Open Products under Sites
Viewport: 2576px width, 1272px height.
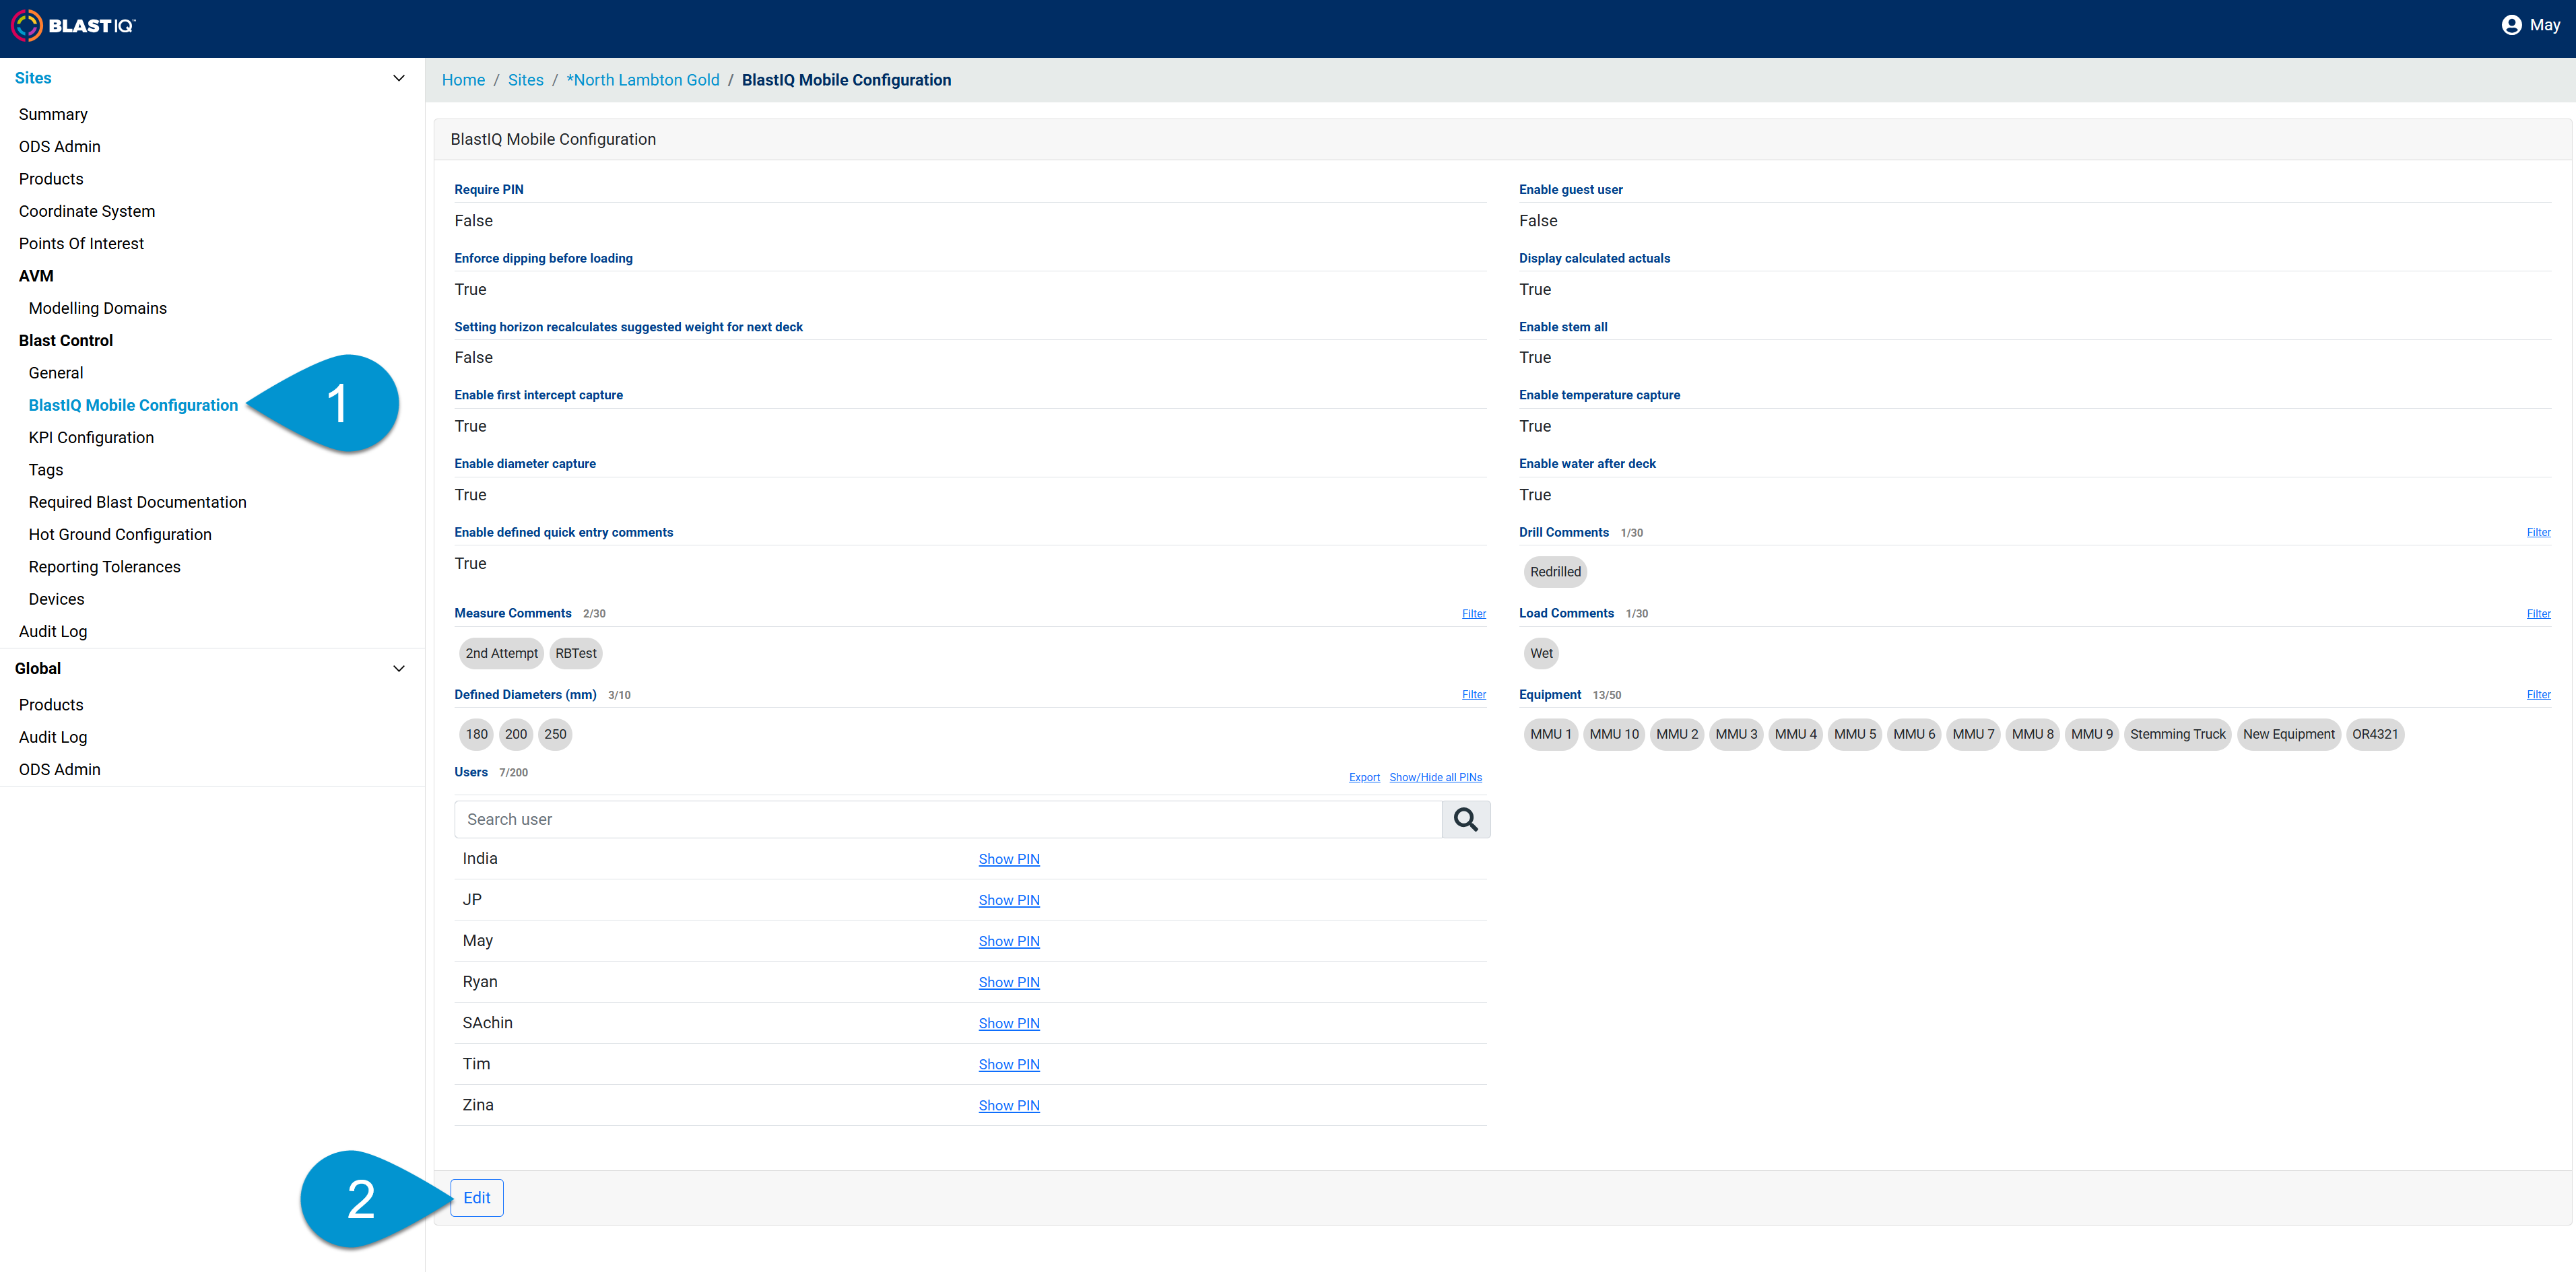pyautogui.click(x=51, y=179)
